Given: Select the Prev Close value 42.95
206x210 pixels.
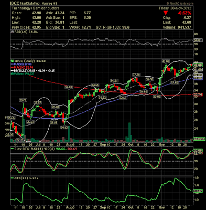Looking at the screenshot, I should [x=37, y=27].
